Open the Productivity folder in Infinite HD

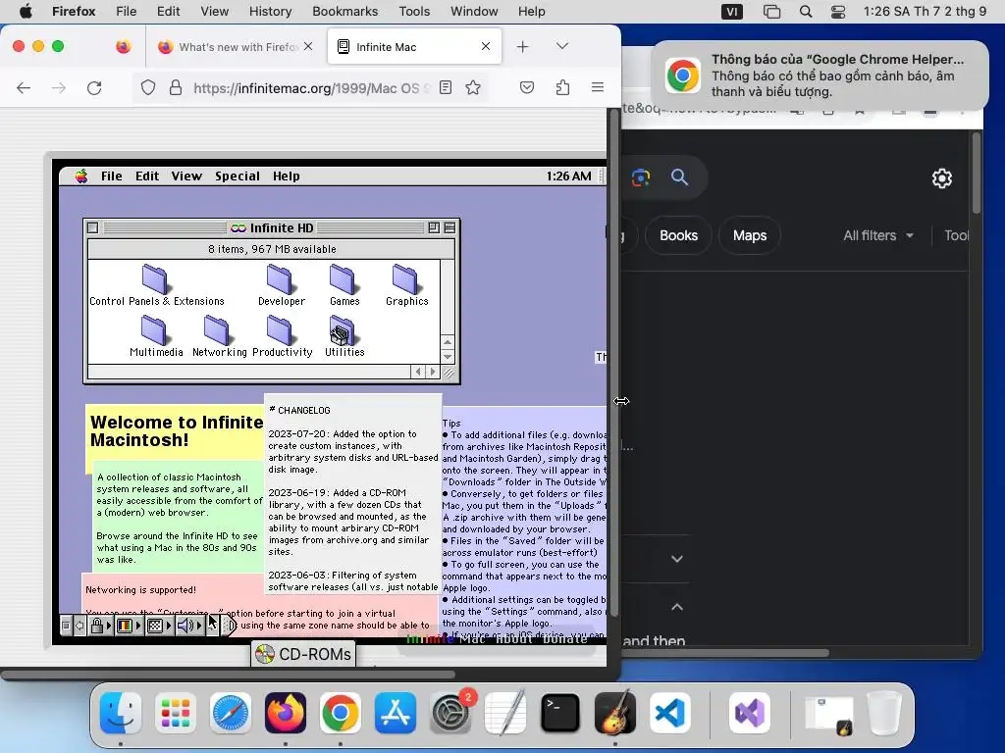(x=280, y=329)
